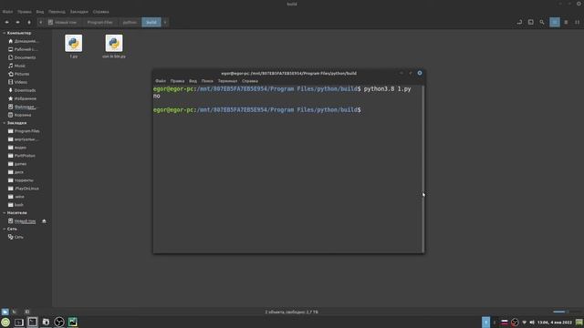Image resolution: width=584 pixels, height=328 pixels.
Task: Open the volume control in system tray
Action: (x=532, y=323)
